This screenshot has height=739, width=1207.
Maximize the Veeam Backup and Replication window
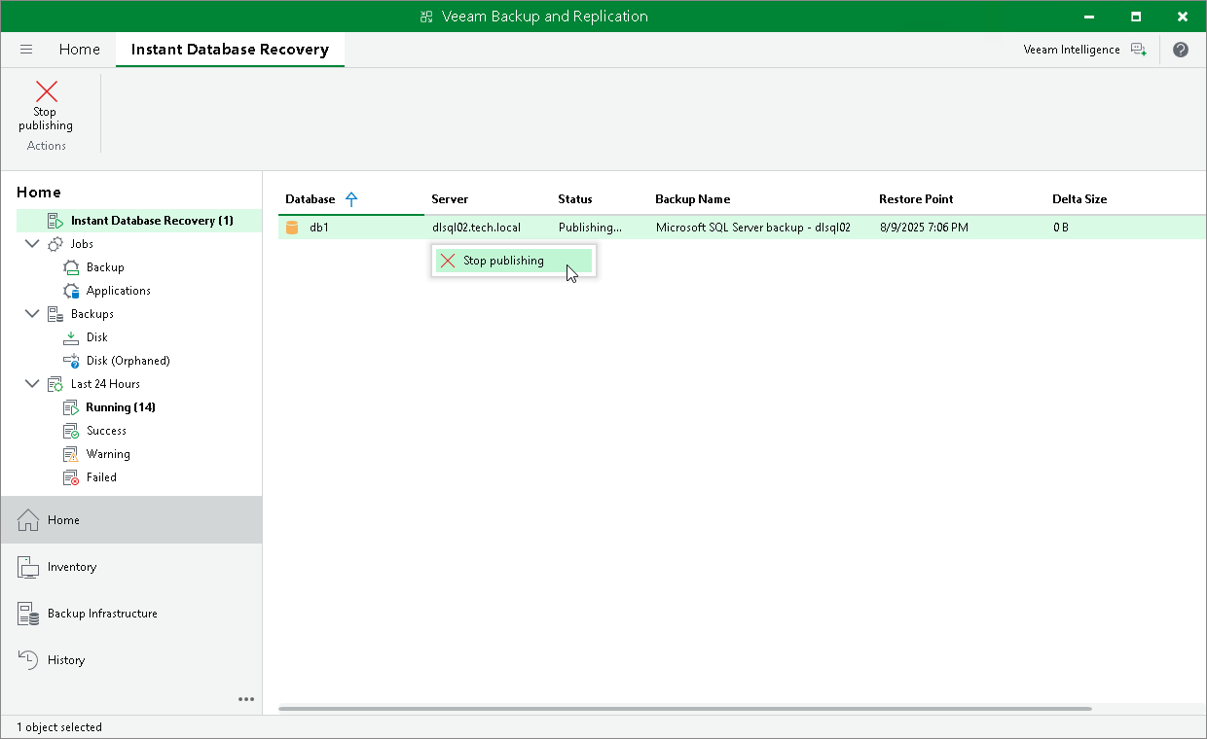1135,17
